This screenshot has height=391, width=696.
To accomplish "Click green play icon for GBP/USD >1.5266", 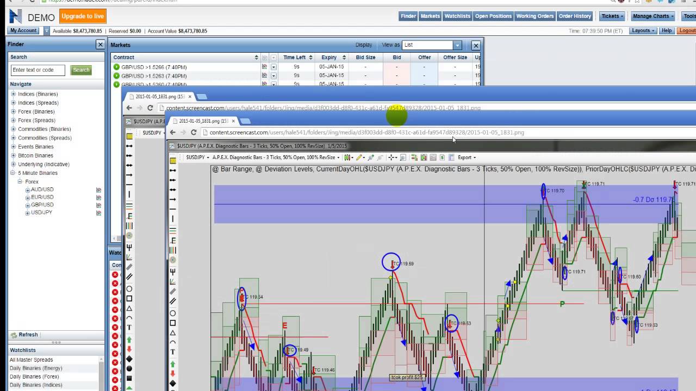I will pos(116,67).
